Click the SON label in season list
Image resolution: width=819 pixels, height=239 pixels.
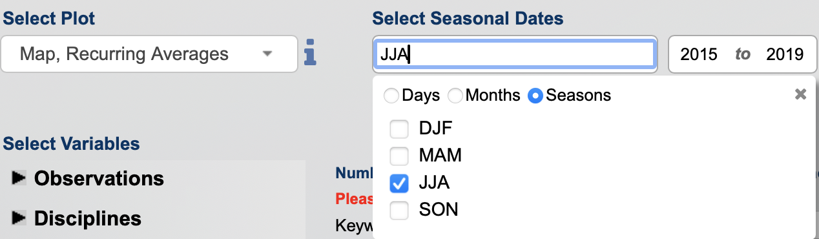(439, 211)
